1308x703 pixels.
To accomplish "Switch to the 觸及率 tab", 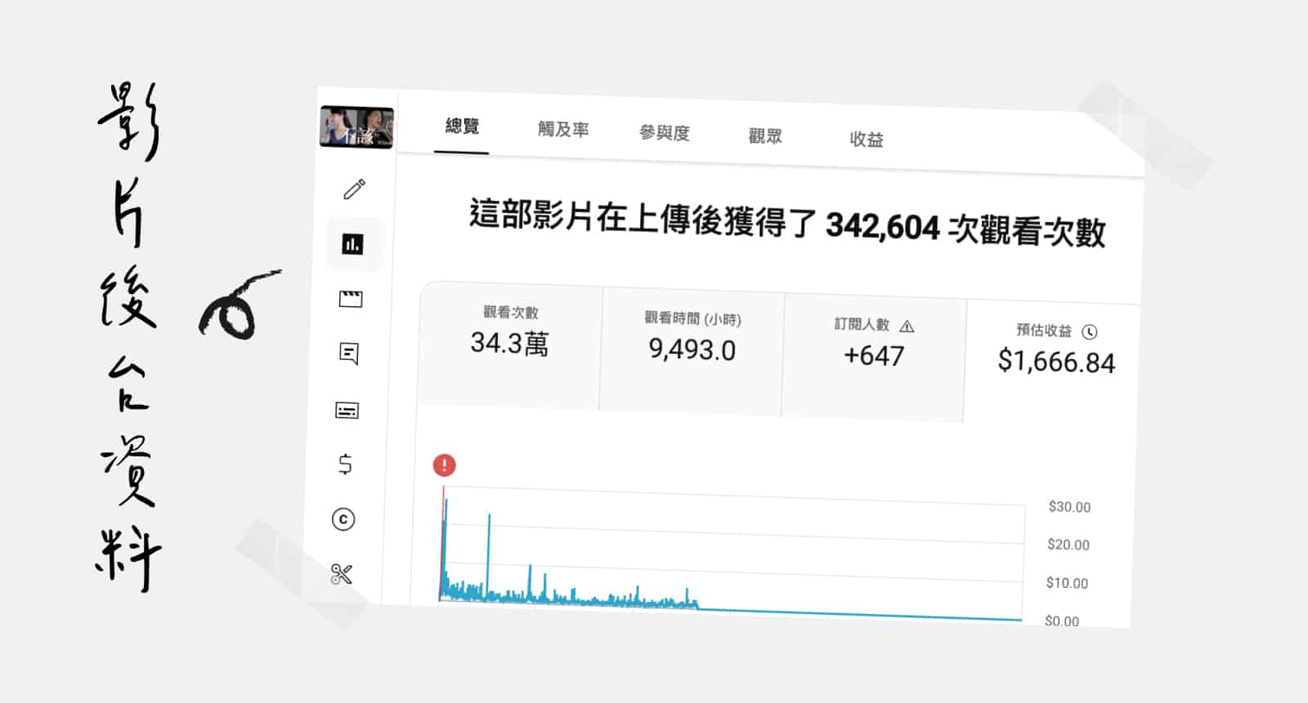I will 563,130.
